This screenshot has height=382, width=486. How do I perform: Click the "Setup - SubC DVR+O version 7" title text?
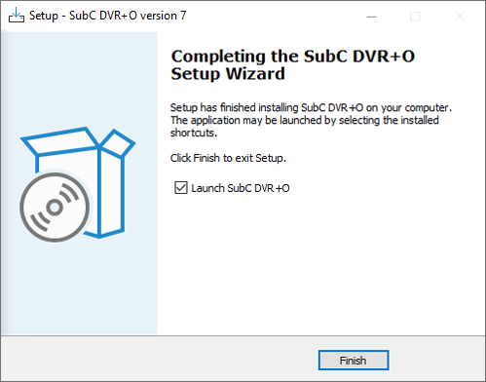(108, 16)
